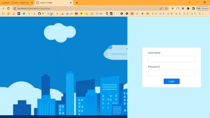210x118 pixels.
Task: Open the green circle bookmark
Action: tap(92, 13)
